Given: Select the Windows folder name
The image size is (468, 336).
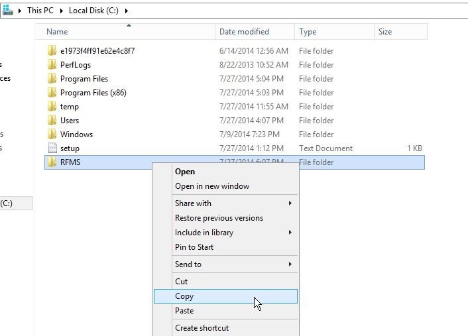Looking at the screenshot, I should tap(76, 135).
